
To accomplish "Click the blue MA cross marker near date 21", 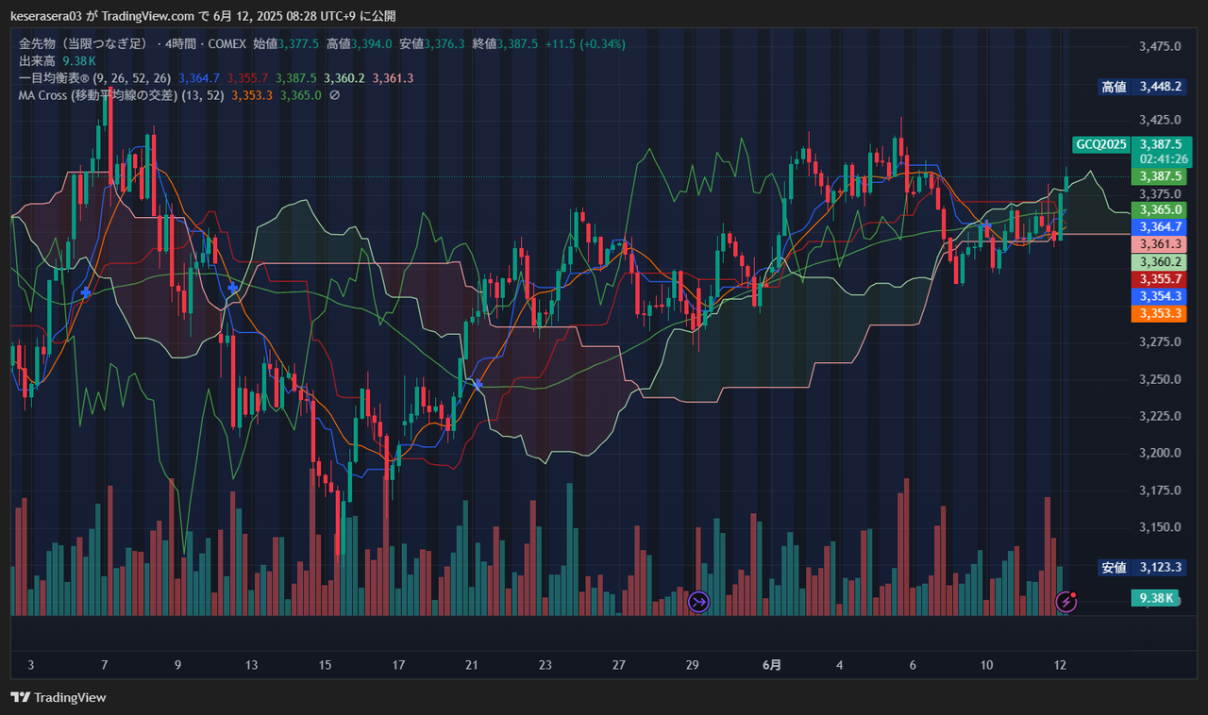I will click(x=478, y=384).
